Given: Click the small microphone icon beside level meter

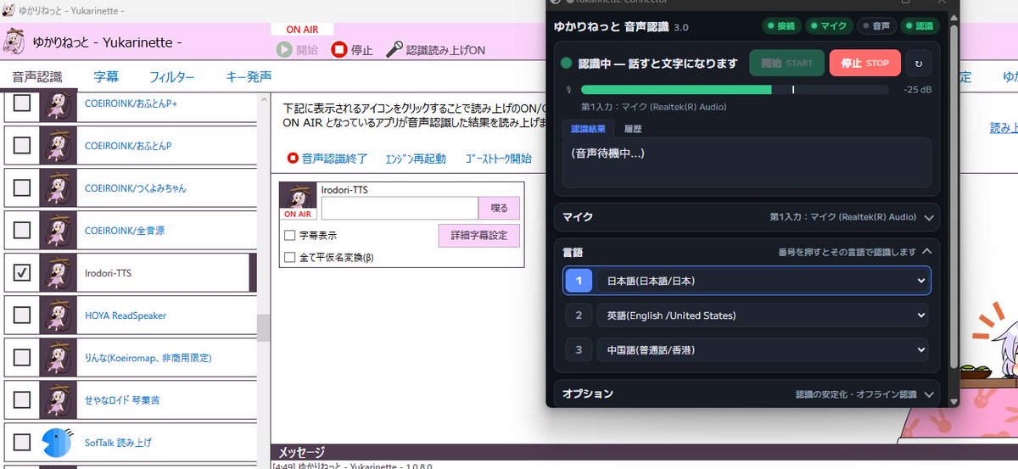Looking at the screenshot, I should pyautogui.click(x=570, y=89).
